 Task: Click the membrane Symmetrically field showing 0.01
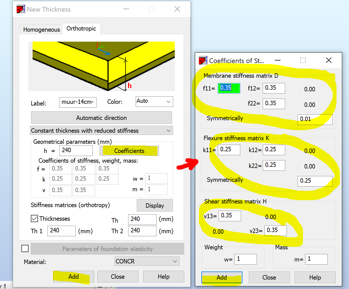[x=315, y=119]
